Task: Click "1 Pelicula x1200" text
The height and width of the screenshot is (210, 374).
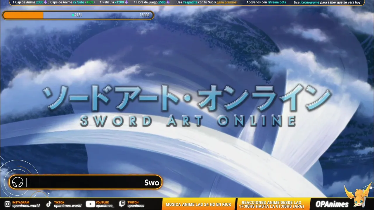Action: 112,2
